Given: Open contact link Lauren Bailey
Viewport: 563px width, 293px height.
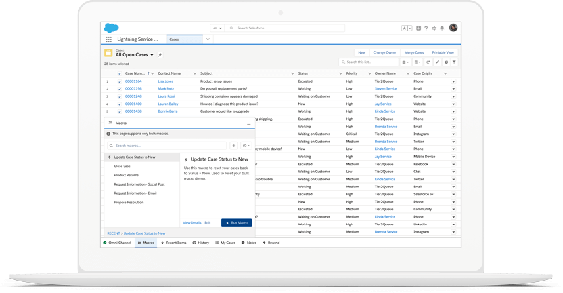Looking at the screenshot, I should click(168, 104).
